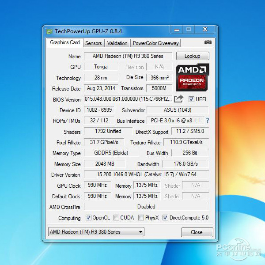Enable the CUDA checkbox
Image resolution: width=265 pixels, height=265 pixels.
[x=116, y=217]
